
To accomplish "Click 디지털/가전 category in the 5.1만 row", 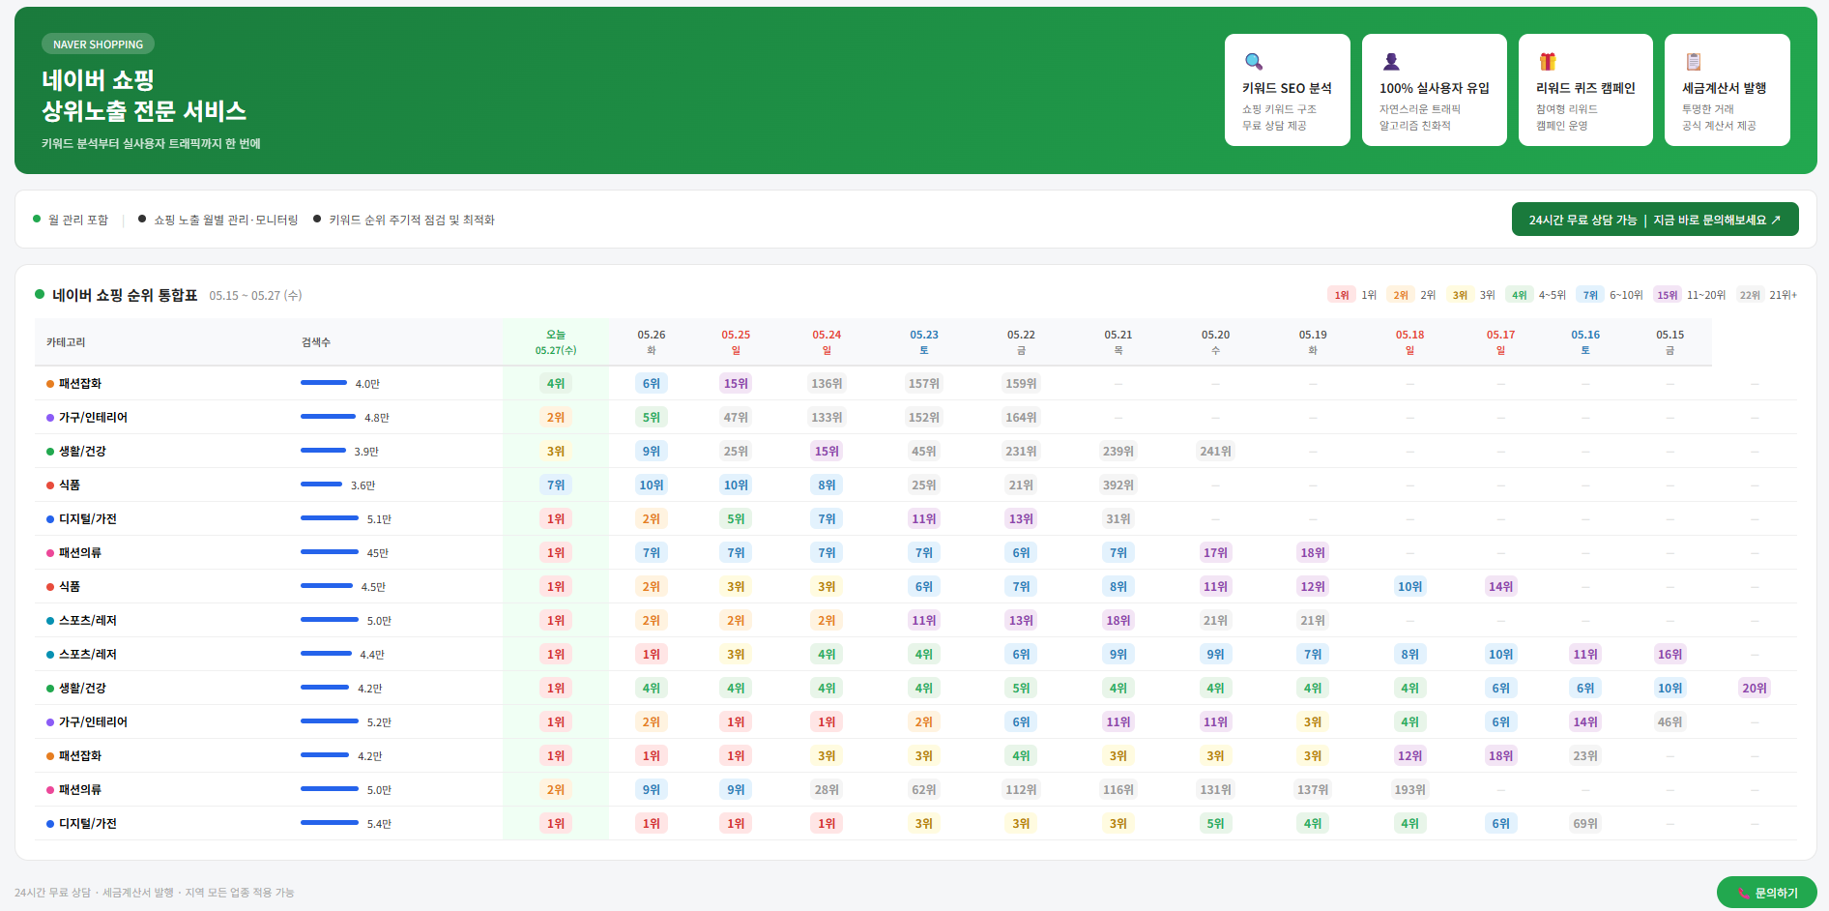I will pos(88,518).
